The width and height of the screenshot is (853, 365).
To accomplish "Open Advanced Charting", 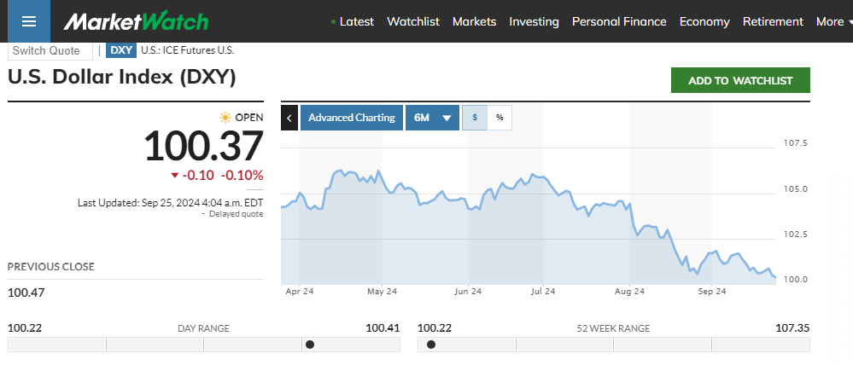I will coord(352,118).
